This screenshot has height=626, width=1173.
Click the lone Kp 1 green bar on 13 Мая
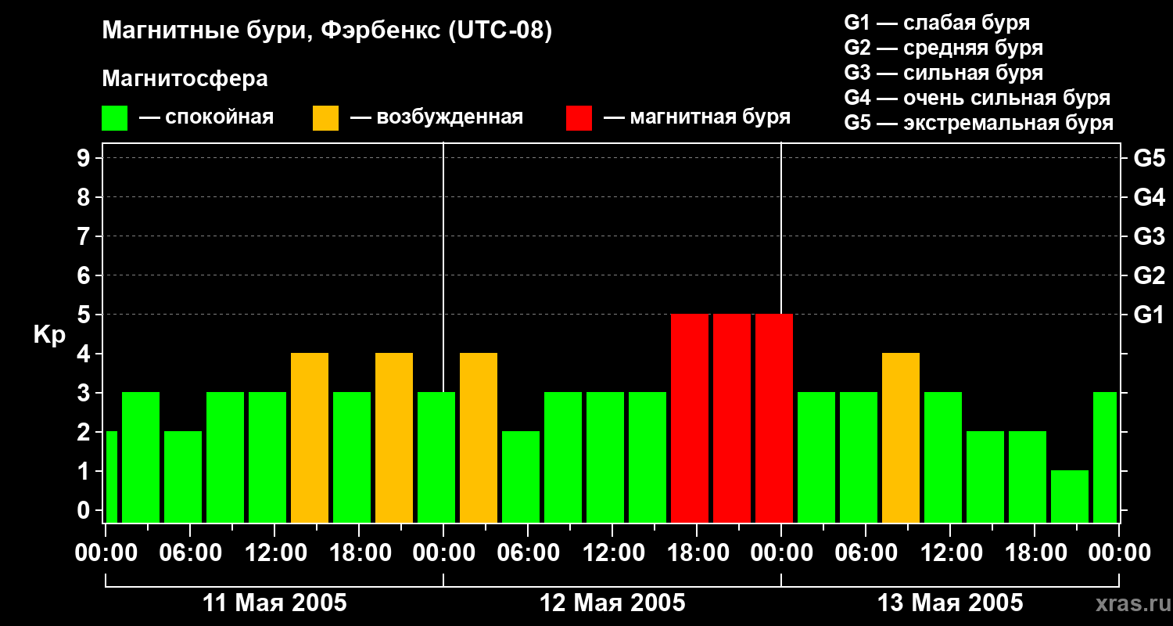pos(1070,497)
